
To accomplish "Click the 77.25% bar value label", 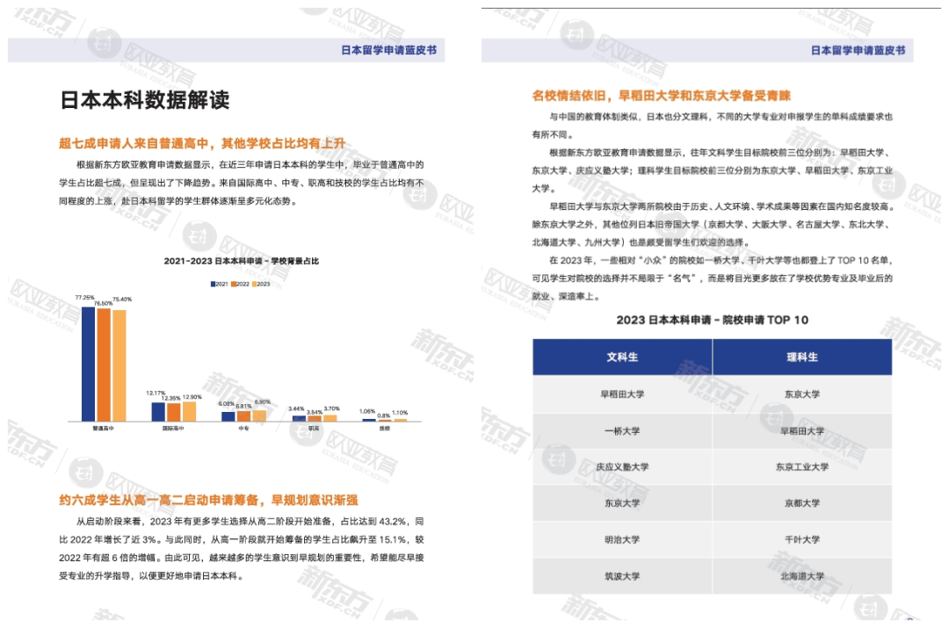I will click(x=84, y=298).
